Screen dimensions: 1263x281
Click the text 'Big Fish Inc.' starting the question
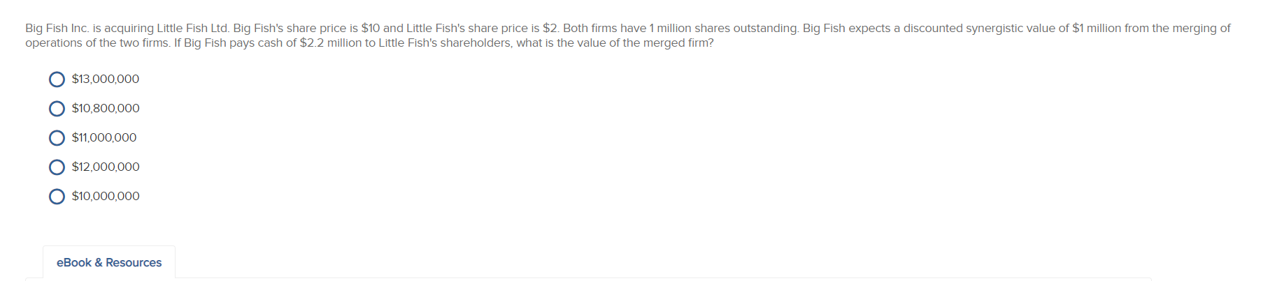pyautogui.click(x=57, y=29)
